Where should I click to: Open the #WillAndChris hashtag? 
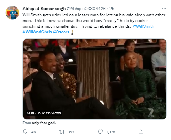pyautogui.click(x=37, y=32)
